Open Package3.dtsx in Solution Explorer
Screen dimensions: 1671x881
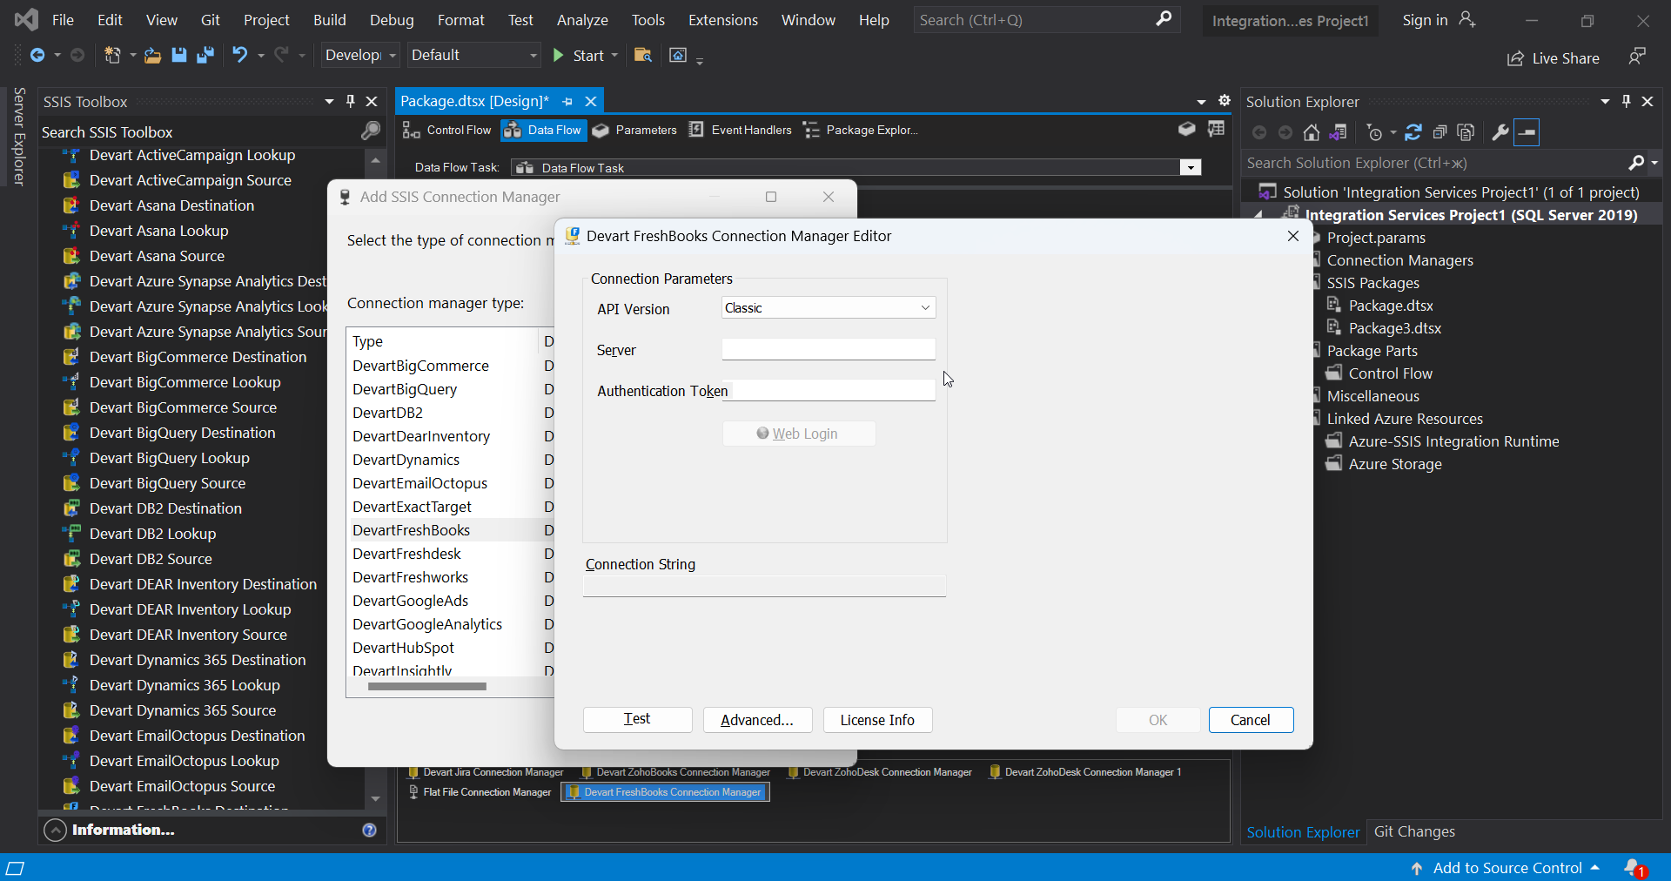tap(1395, 328)
